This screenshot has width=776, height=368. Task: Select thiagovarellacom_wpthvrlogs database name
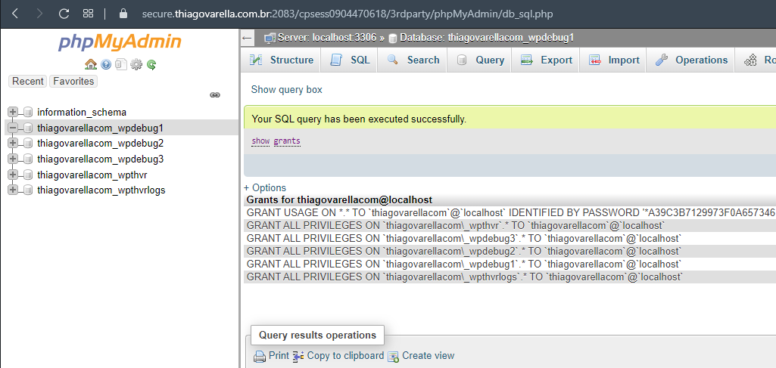[101, 190]
